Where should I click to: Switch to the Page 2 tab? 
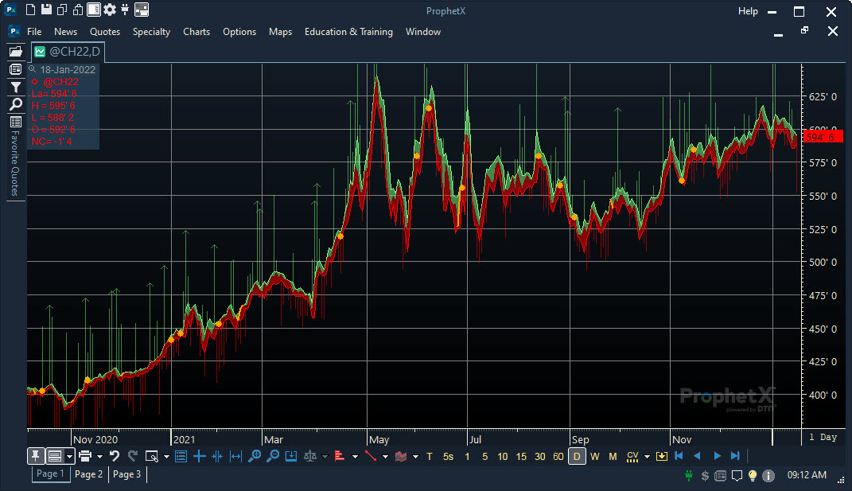coord(88,474)
